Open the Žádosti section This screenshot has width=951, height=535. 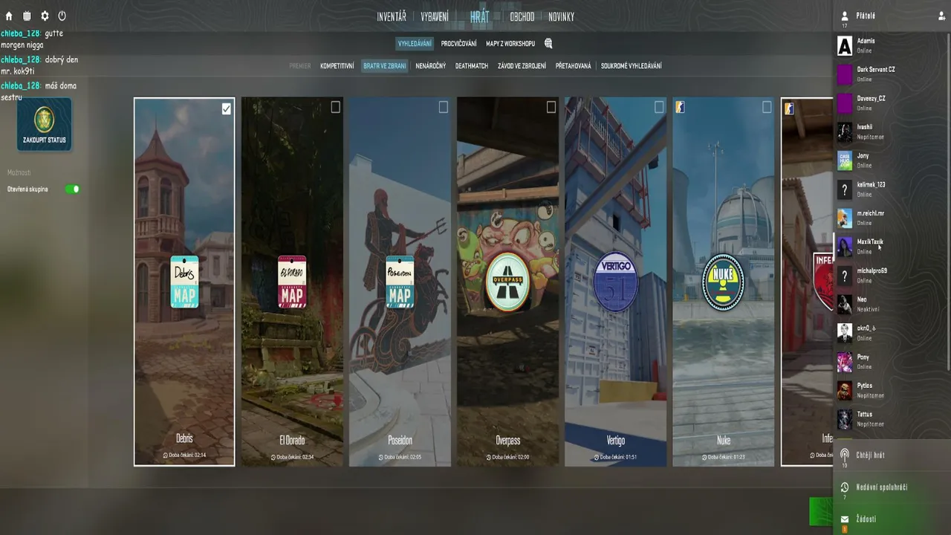click(892, 519)
